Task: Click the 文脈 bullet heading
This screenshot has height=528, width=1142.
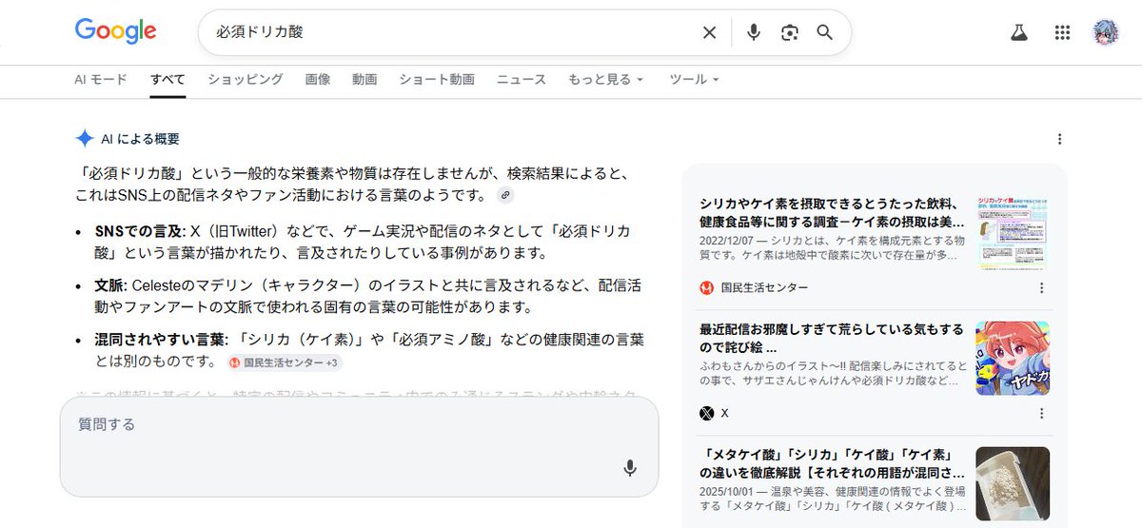Action: 110,285
